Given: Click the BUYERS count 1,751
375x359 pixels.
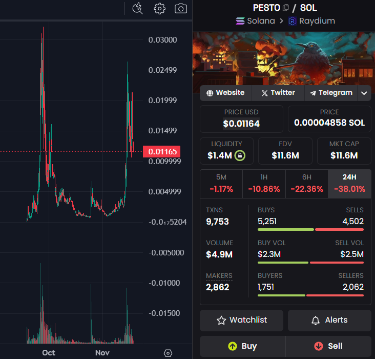Looking at the screenshot, I should coord(266,287).
